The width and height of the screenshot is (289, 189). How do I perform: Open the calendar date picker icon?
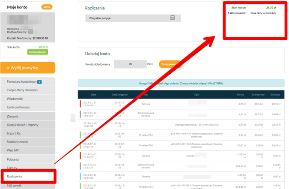click(173, 18)
